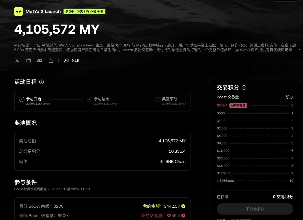Click the 已获得 label
This screenshot has height=220, width=303.
tap(222, 197)
